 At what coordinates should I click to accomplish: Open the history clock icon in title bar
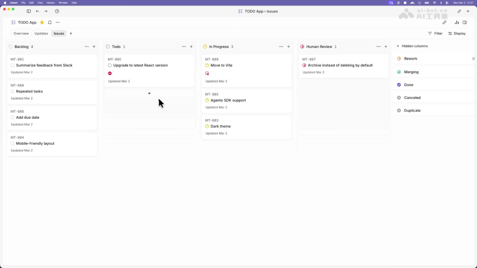(57, 11)
